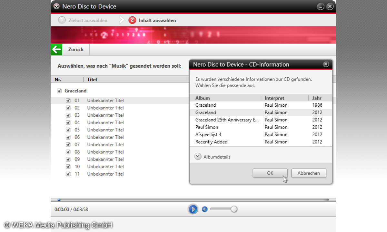The image size is (387, 232).
Task: Choose Graceland 25th Anniversary entry
Action: pyautogui.click(x=261, y=120)
